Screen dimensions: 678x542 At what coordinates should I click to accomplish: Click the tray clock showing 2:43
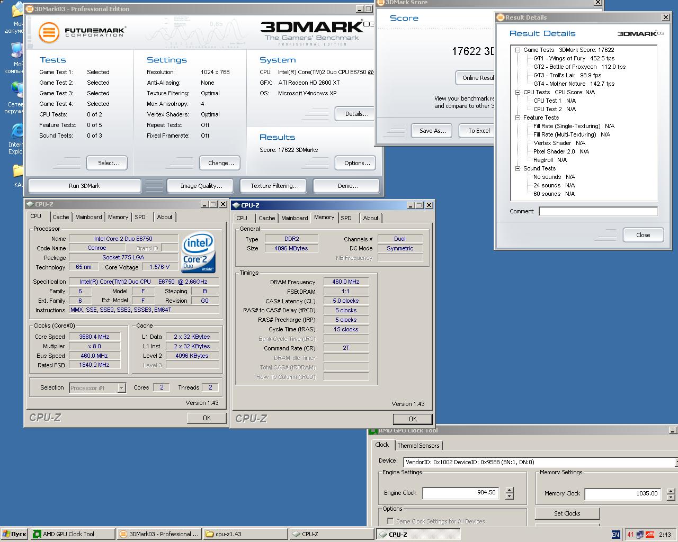pyautogui.click(x=665, y=535)
